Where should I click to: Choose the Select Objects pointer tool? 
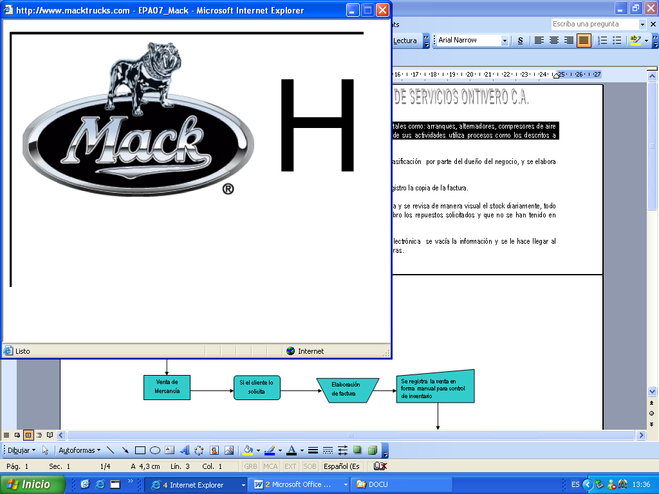[46, 450]
